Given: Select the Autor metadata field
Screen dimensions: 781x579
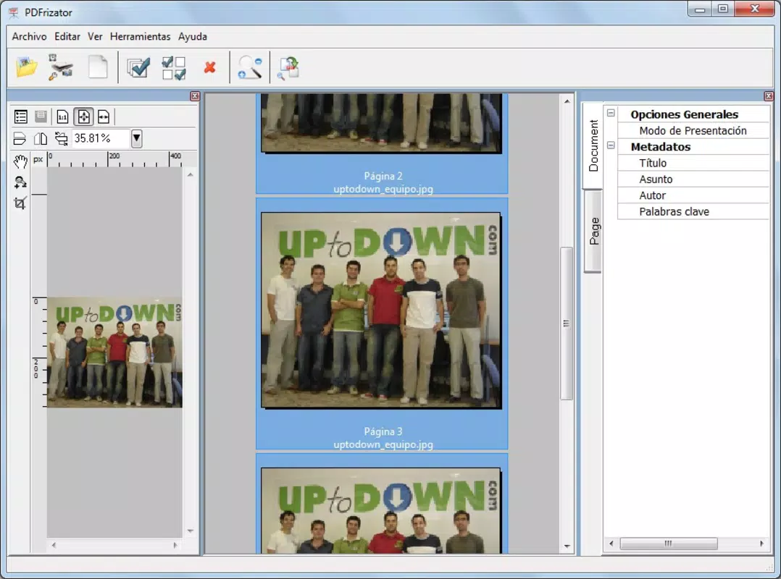Looking at the screenshot, I should coord(693,195).
